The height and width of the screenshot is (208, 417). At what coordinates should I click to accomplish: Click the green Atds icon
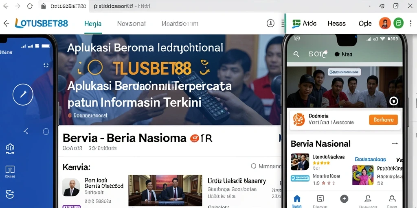pos(296,24)
